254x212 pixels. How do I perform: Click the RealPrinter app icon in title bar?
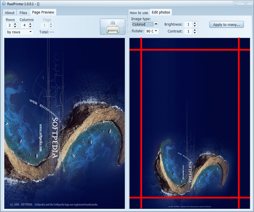coord(3,4)
